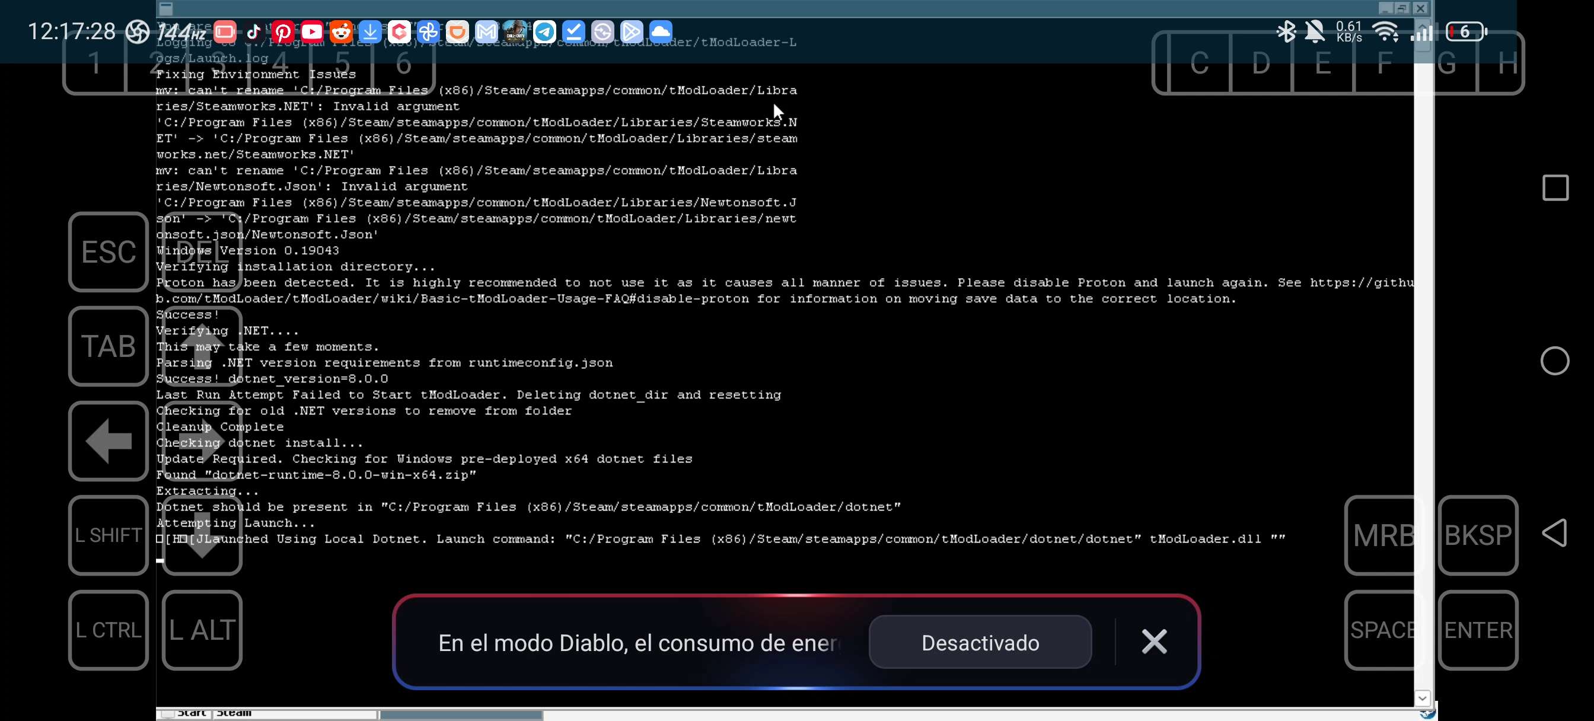This screenshot has width=1594, height=721.
Task: Toggle Diablo mode via Desactivado button
Action: coord(980,642)
